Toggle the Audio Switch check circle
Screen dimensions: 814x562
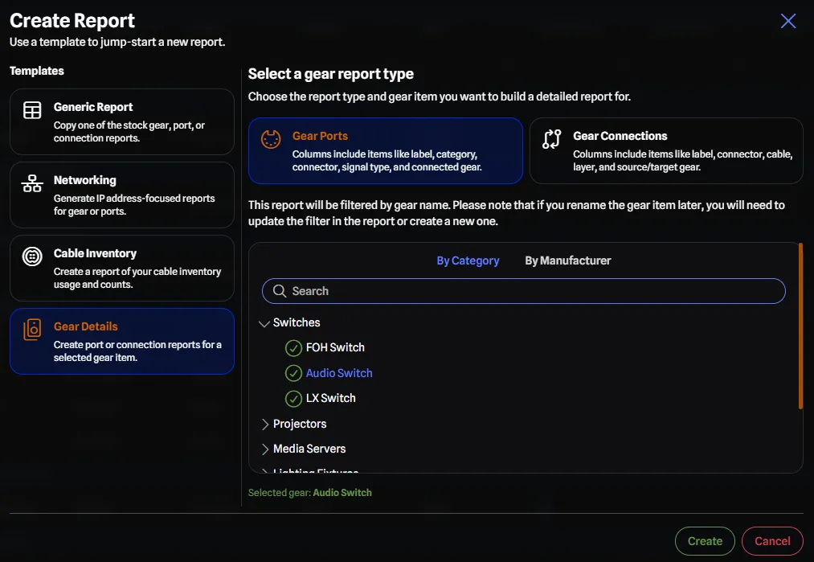pos(294,373)
